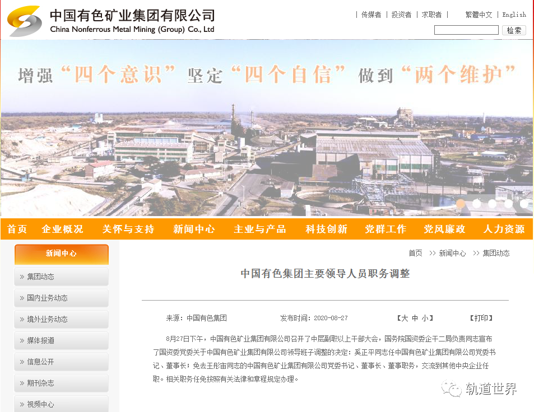The width and height of the screenshot is (534, 412).
Task: Select the fourth banner carousel dot
Action: click(x=508, y=203)
